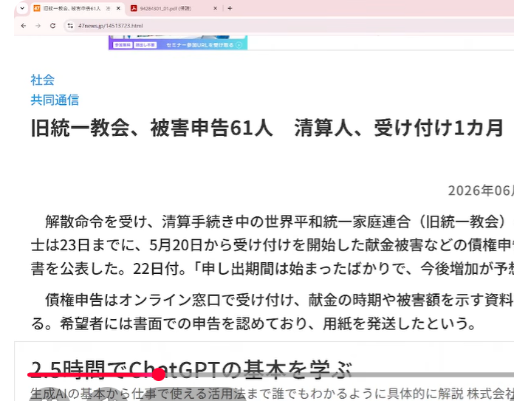Move the red progress slider knob

coord(159,374)
